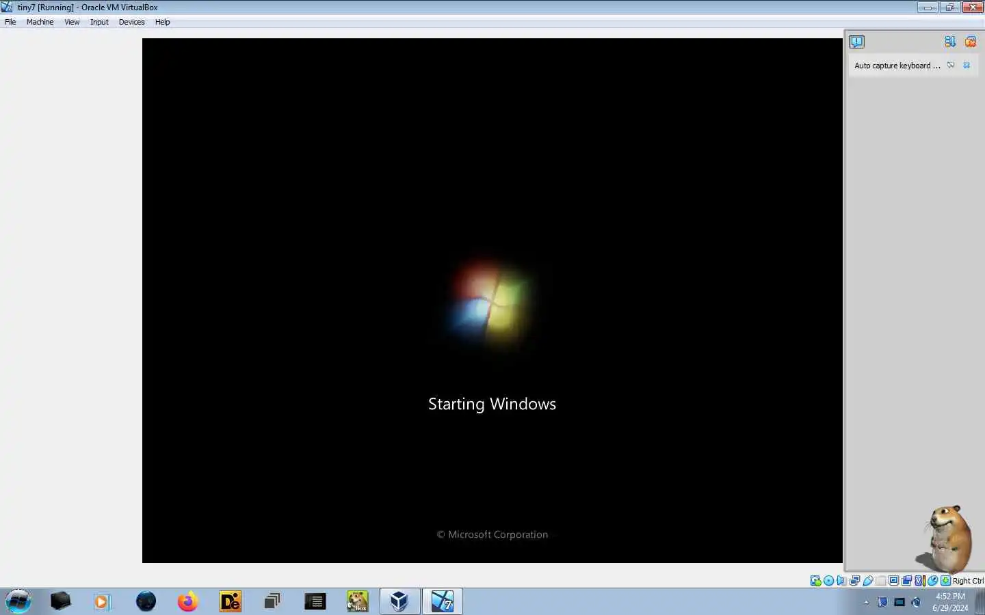
Task: Click the mouse integration status icon
Action: (x=932, y=581)
